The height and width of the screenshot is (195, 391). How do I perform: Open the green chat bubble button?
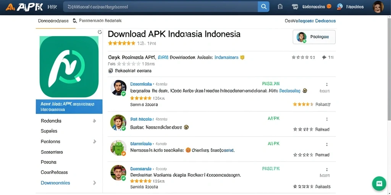tap(379, 184)
